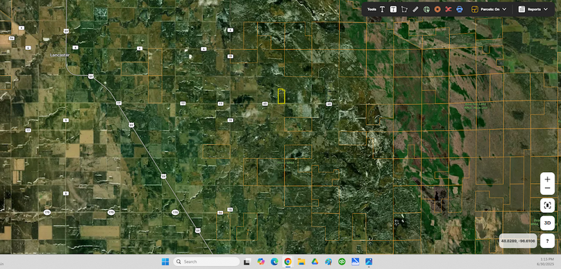Select the yellow highlighted parcel
The width and height of the screenshot is (561, 269).
(282, 96)
